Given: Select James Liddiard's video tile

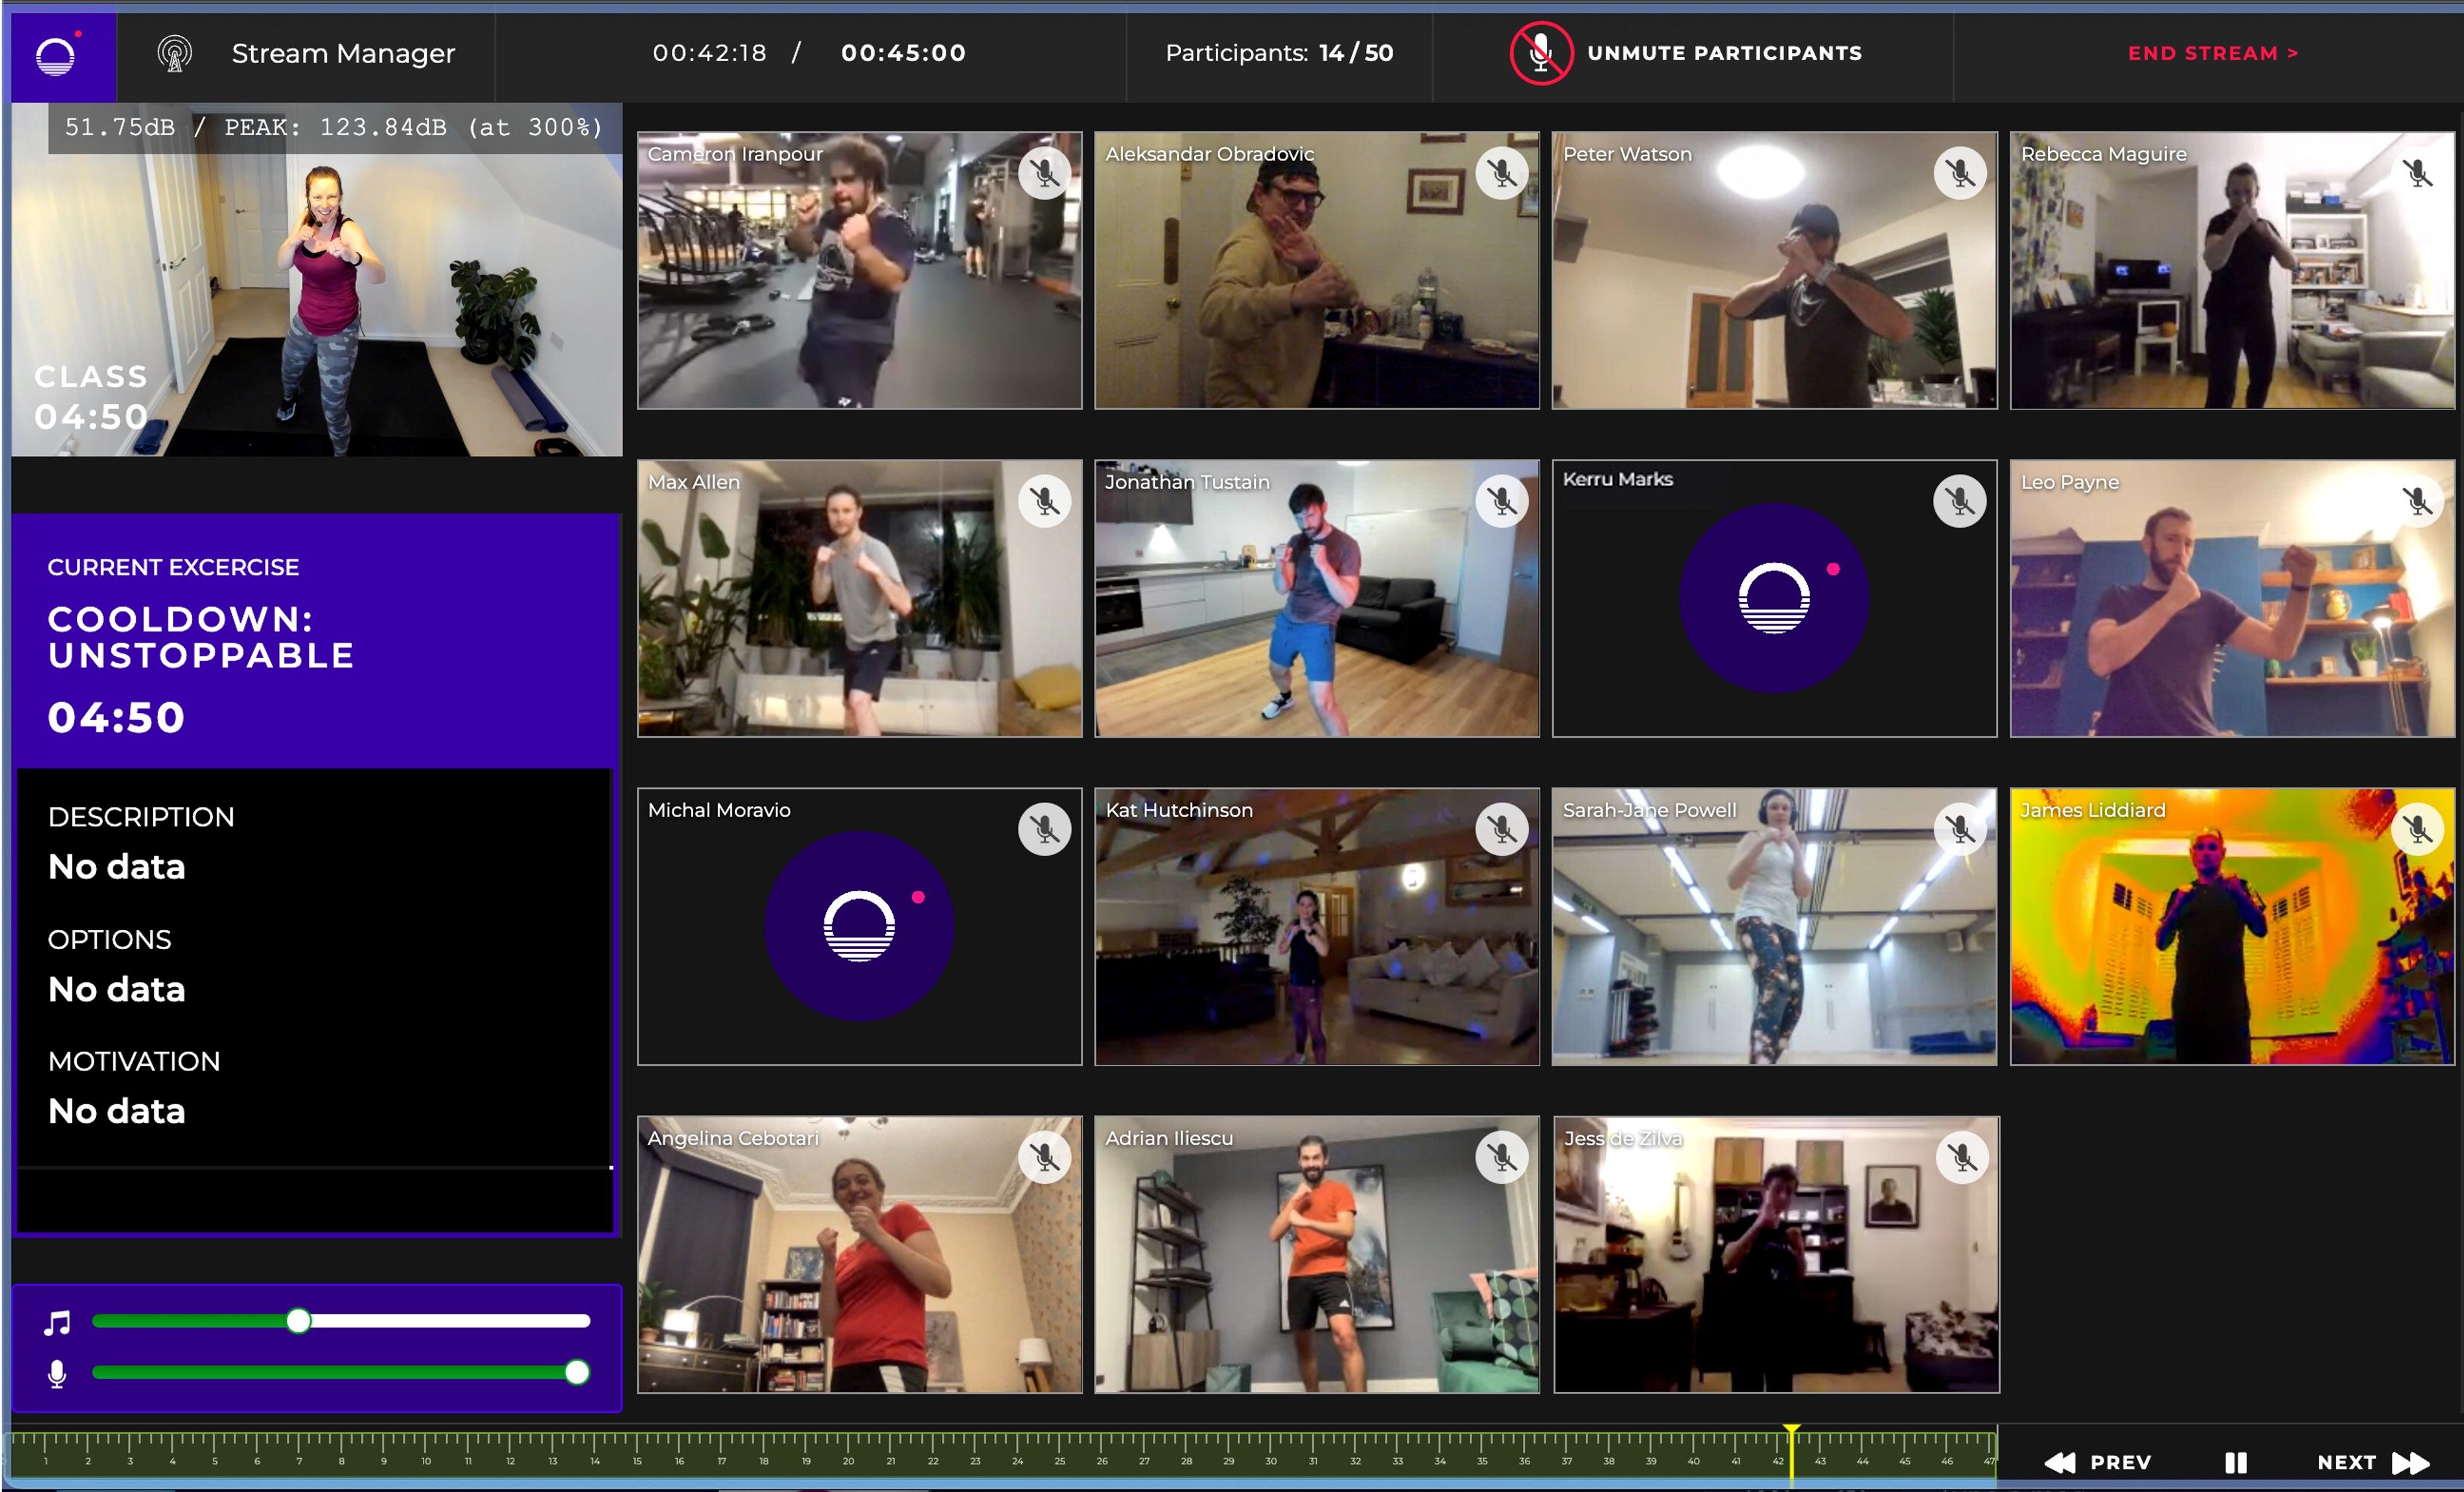Looking at the screenshot, I should point(2232,926).
